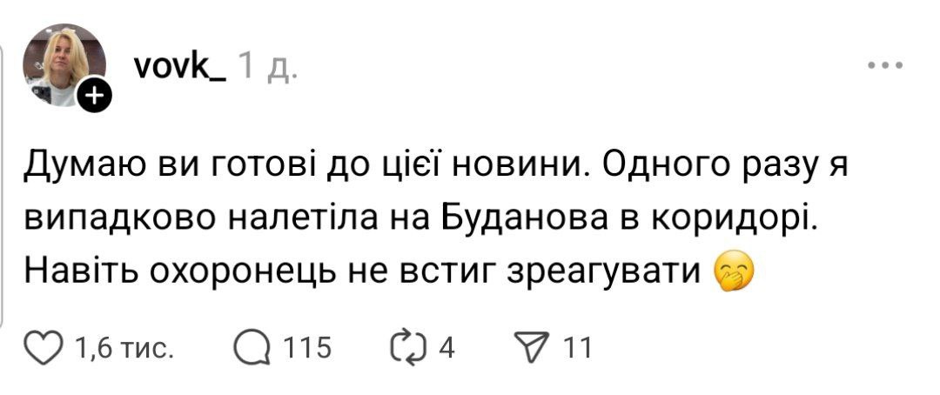The width and height of the screenshot is (940, 395).
Task: Click the word "Буданова" in the post
Action: (539, 219)
